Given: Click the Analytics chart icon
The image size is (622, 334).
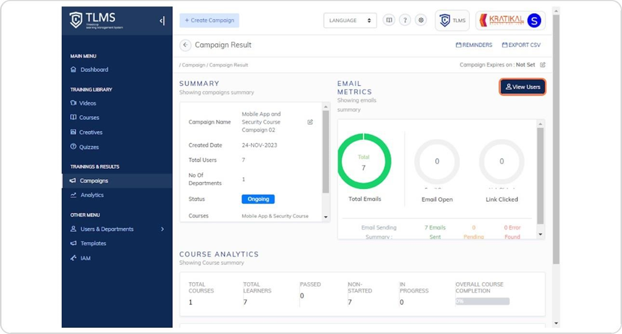Looking at the screenshot, I should [74, 195].
